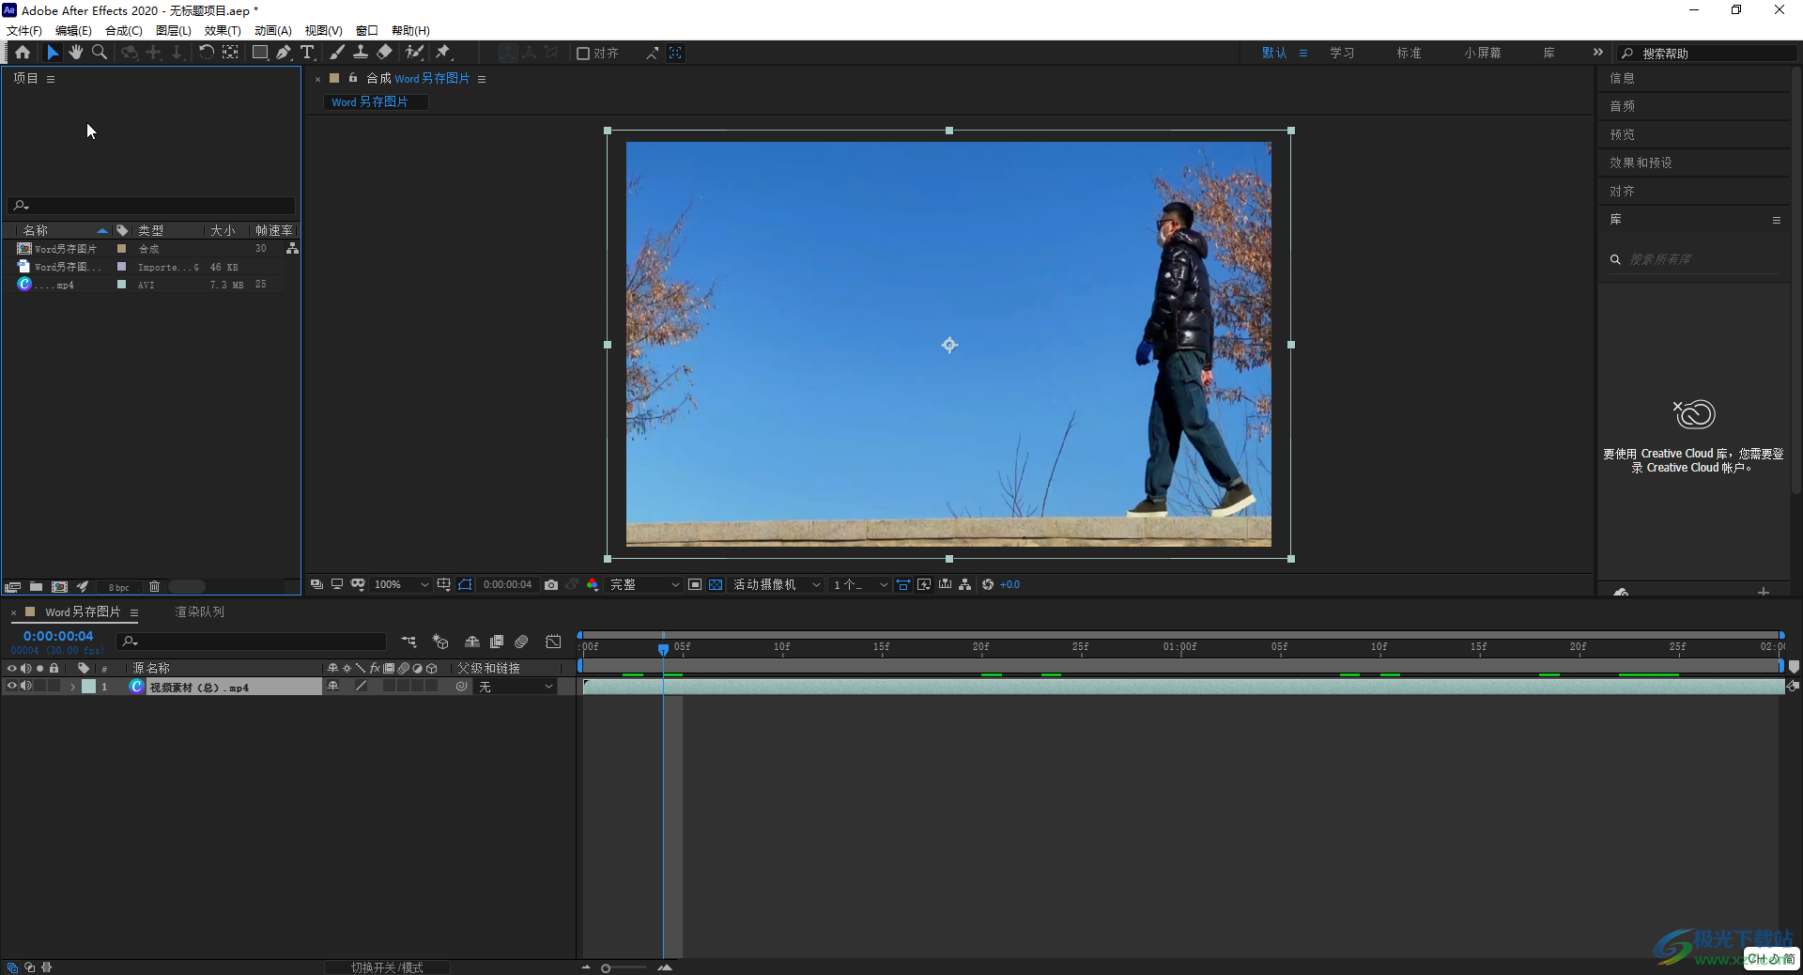The image size is (1803, 975).
Task: Select the Eraser tool
Action: pos(384,53)
